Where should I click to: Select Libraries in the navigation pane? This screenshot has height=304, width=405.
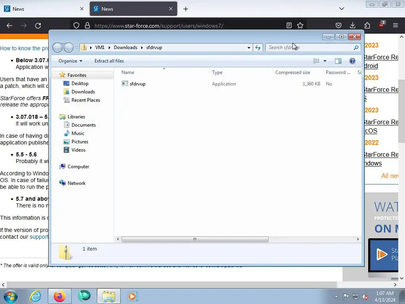(x=76, y=117)
